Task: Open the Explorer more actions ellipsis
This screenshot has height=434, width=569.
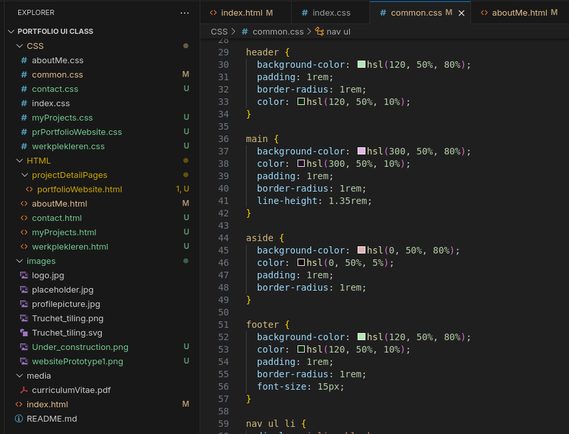Action: [x=185, y=13]
